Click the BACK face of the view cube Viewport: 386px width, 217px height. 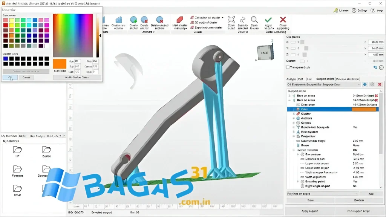(264, 53)
